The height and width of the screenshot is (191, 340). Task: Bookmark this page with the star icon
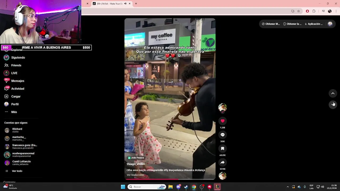pos(299,11)
